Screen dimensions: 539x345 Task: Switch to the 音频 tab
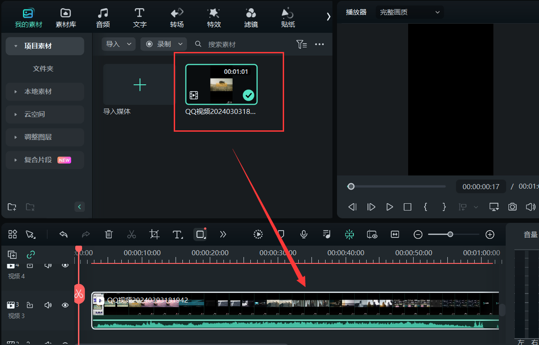(103, 17)
